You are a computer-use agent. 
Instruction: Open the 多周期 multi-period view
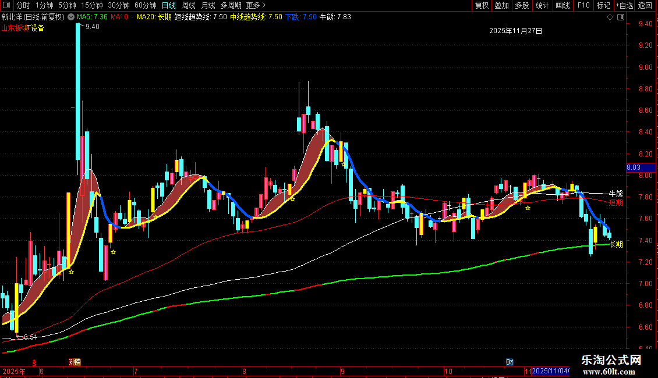click(231, 5)
